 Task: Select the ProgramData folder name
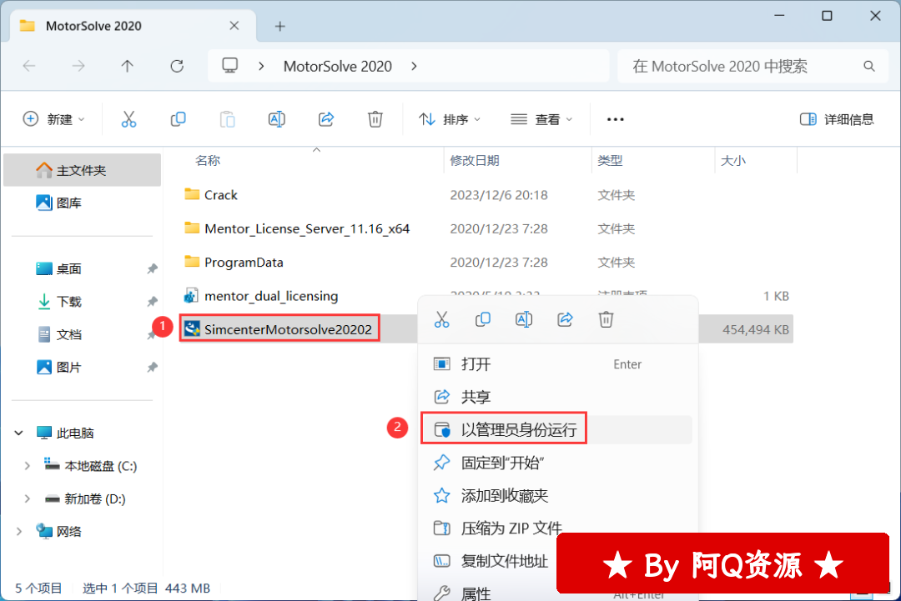(244, 263)
